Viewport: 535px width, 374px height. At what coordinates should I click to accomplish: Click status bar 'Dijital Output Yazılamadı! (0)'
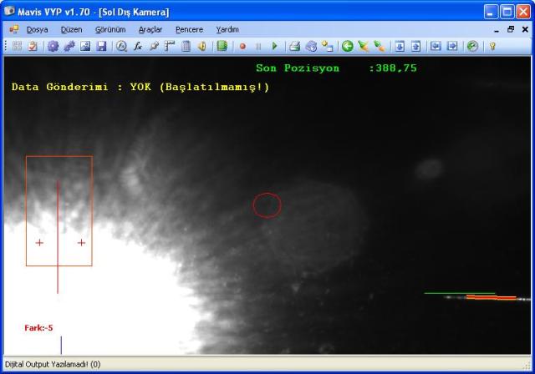[53, 364]
